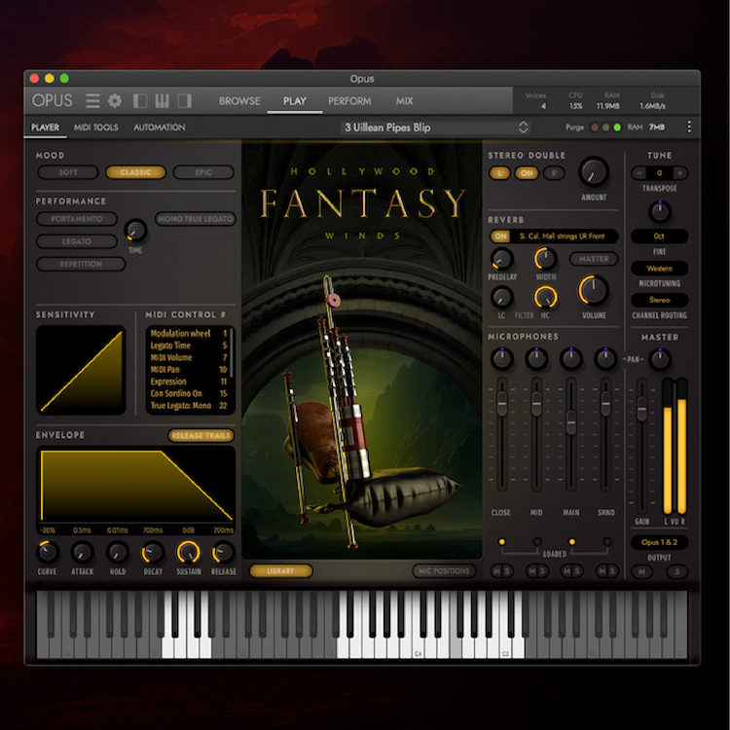
Task: Enable Portamento performance mode
Action: pyautogui.click(x=77, y=219)
